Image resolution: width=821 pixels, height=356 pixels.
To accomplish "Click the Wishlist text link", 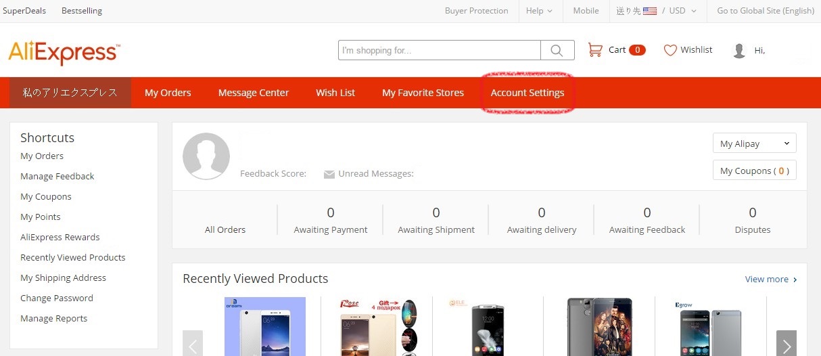I will coord(697,50).
